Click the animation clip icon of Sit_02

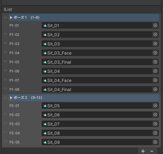coord(45,35)
